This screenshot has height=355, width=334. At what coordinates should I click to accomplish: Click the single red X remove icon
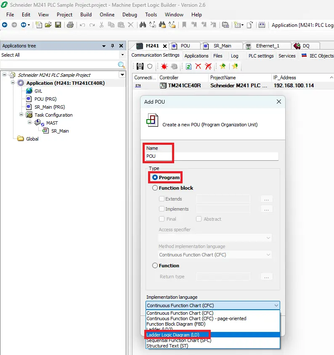(x=198, y=66)
